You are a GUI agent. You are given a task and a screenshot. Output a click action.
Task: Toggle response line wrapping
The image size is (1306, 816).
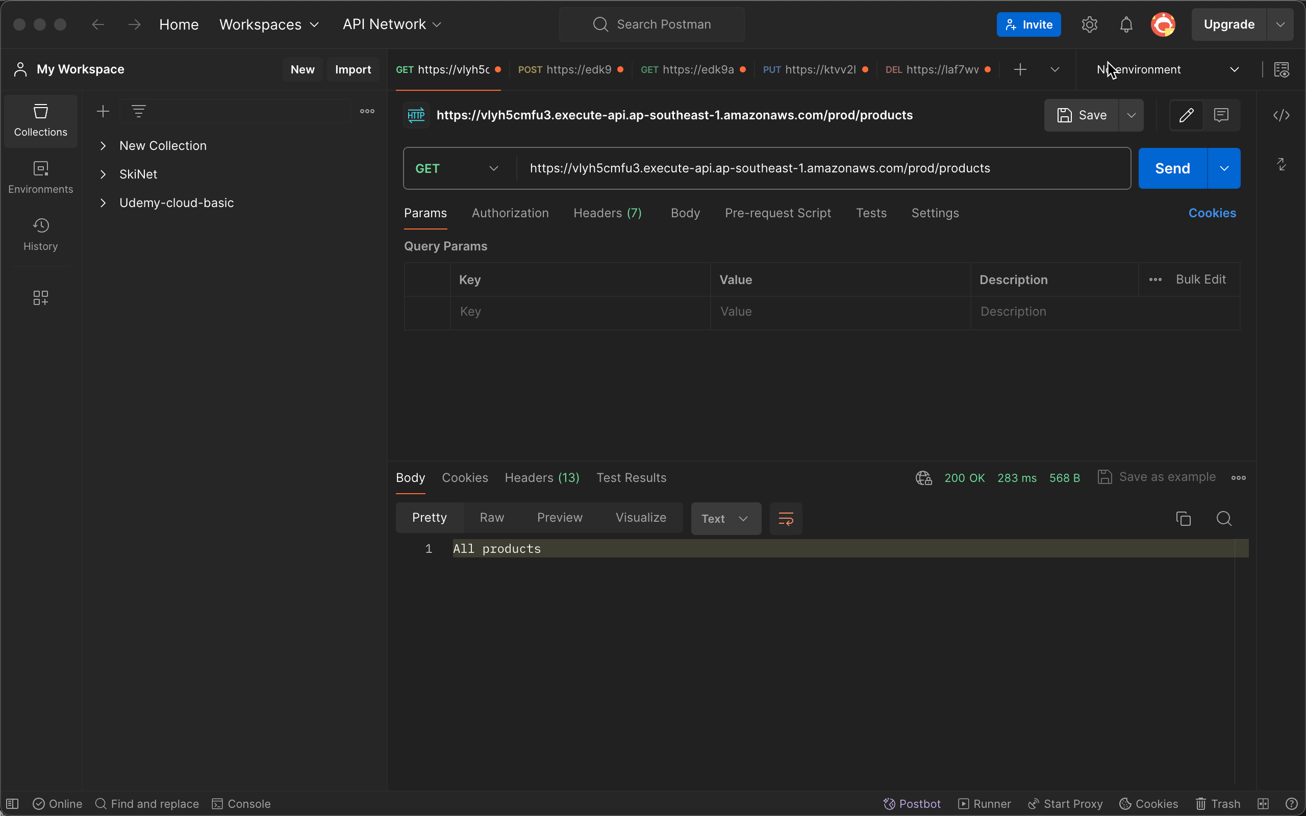pos(786,519)
